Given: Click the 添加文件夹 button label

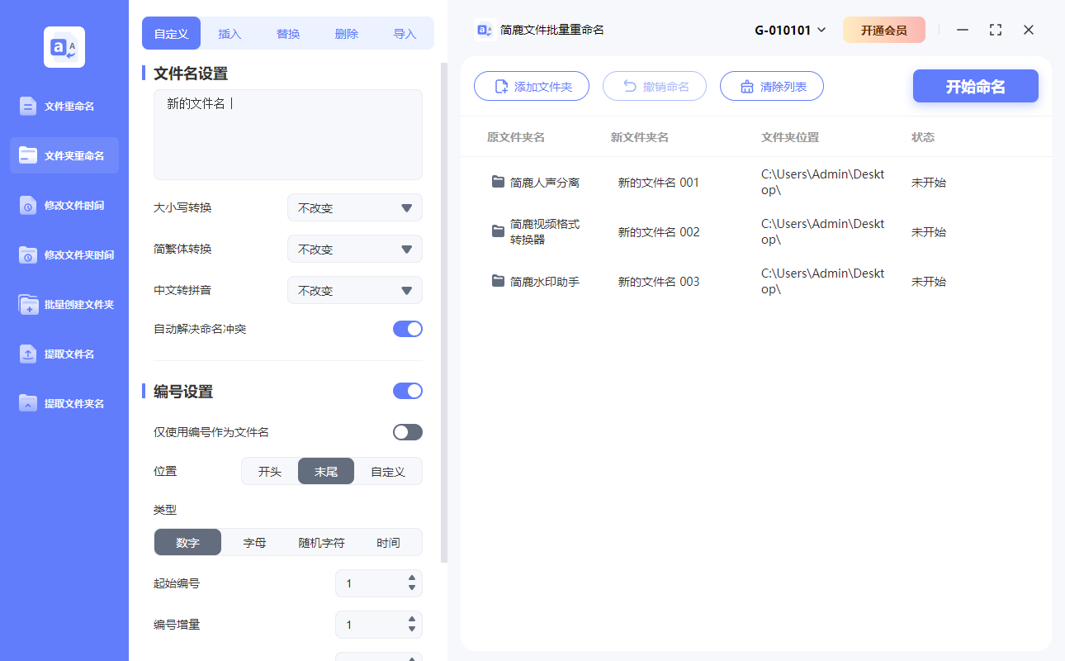Looking at the screenshot, I should click(543, 87).
